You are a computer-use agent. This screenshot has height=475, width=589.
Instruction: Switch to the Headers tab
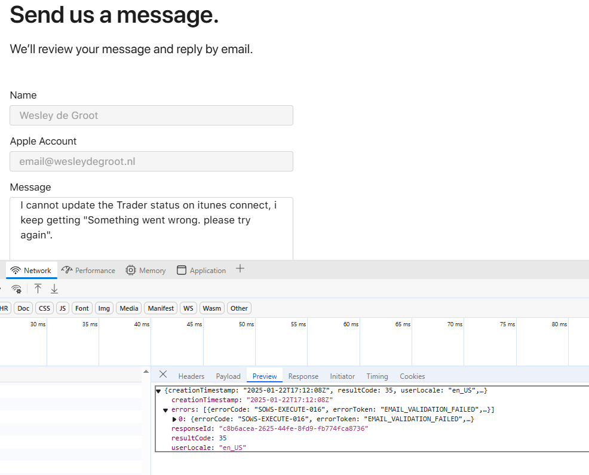[191, 376]
